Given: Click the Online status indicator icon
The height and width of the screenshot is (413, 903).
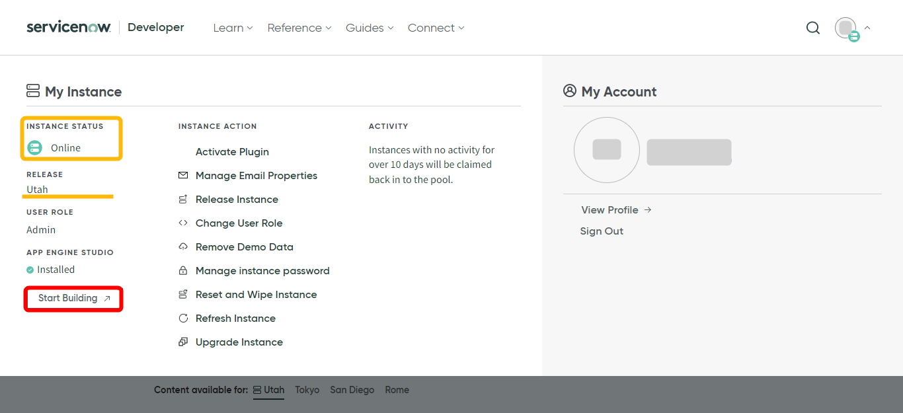Looking at the screenshot, I should pos(34,147).
